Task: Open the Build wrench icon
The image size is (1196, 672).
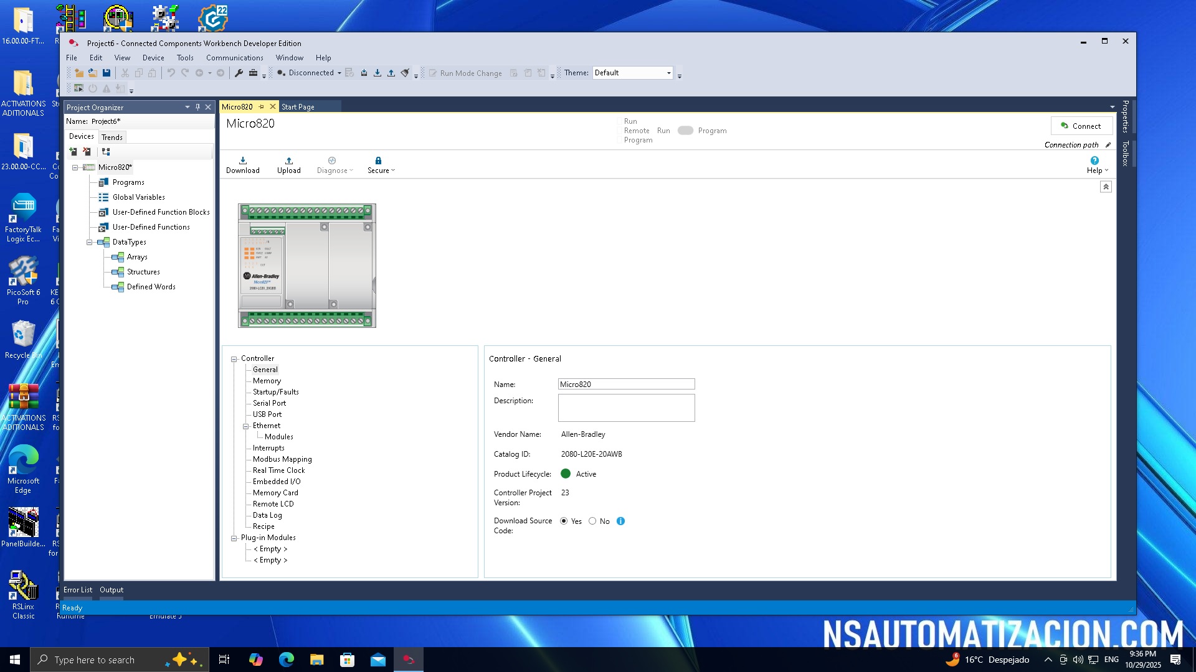Action: tap(239, 73)
